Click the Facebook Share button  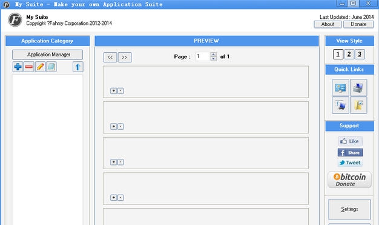point(350,153)
